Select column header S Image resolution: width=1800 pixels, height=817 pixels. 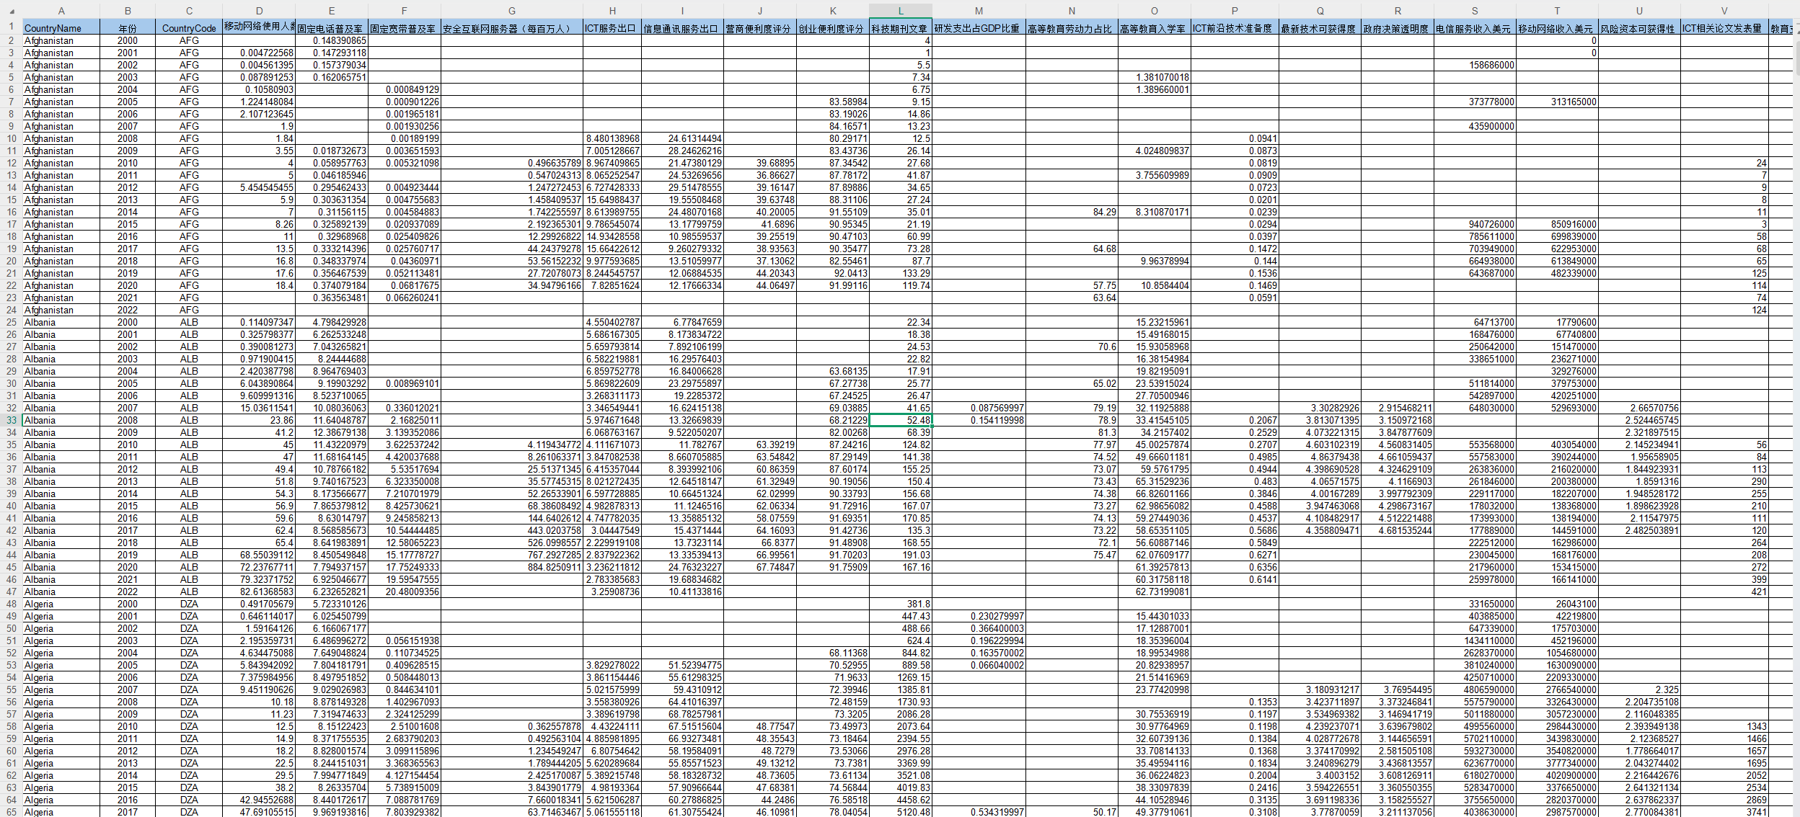(1474, 11)
